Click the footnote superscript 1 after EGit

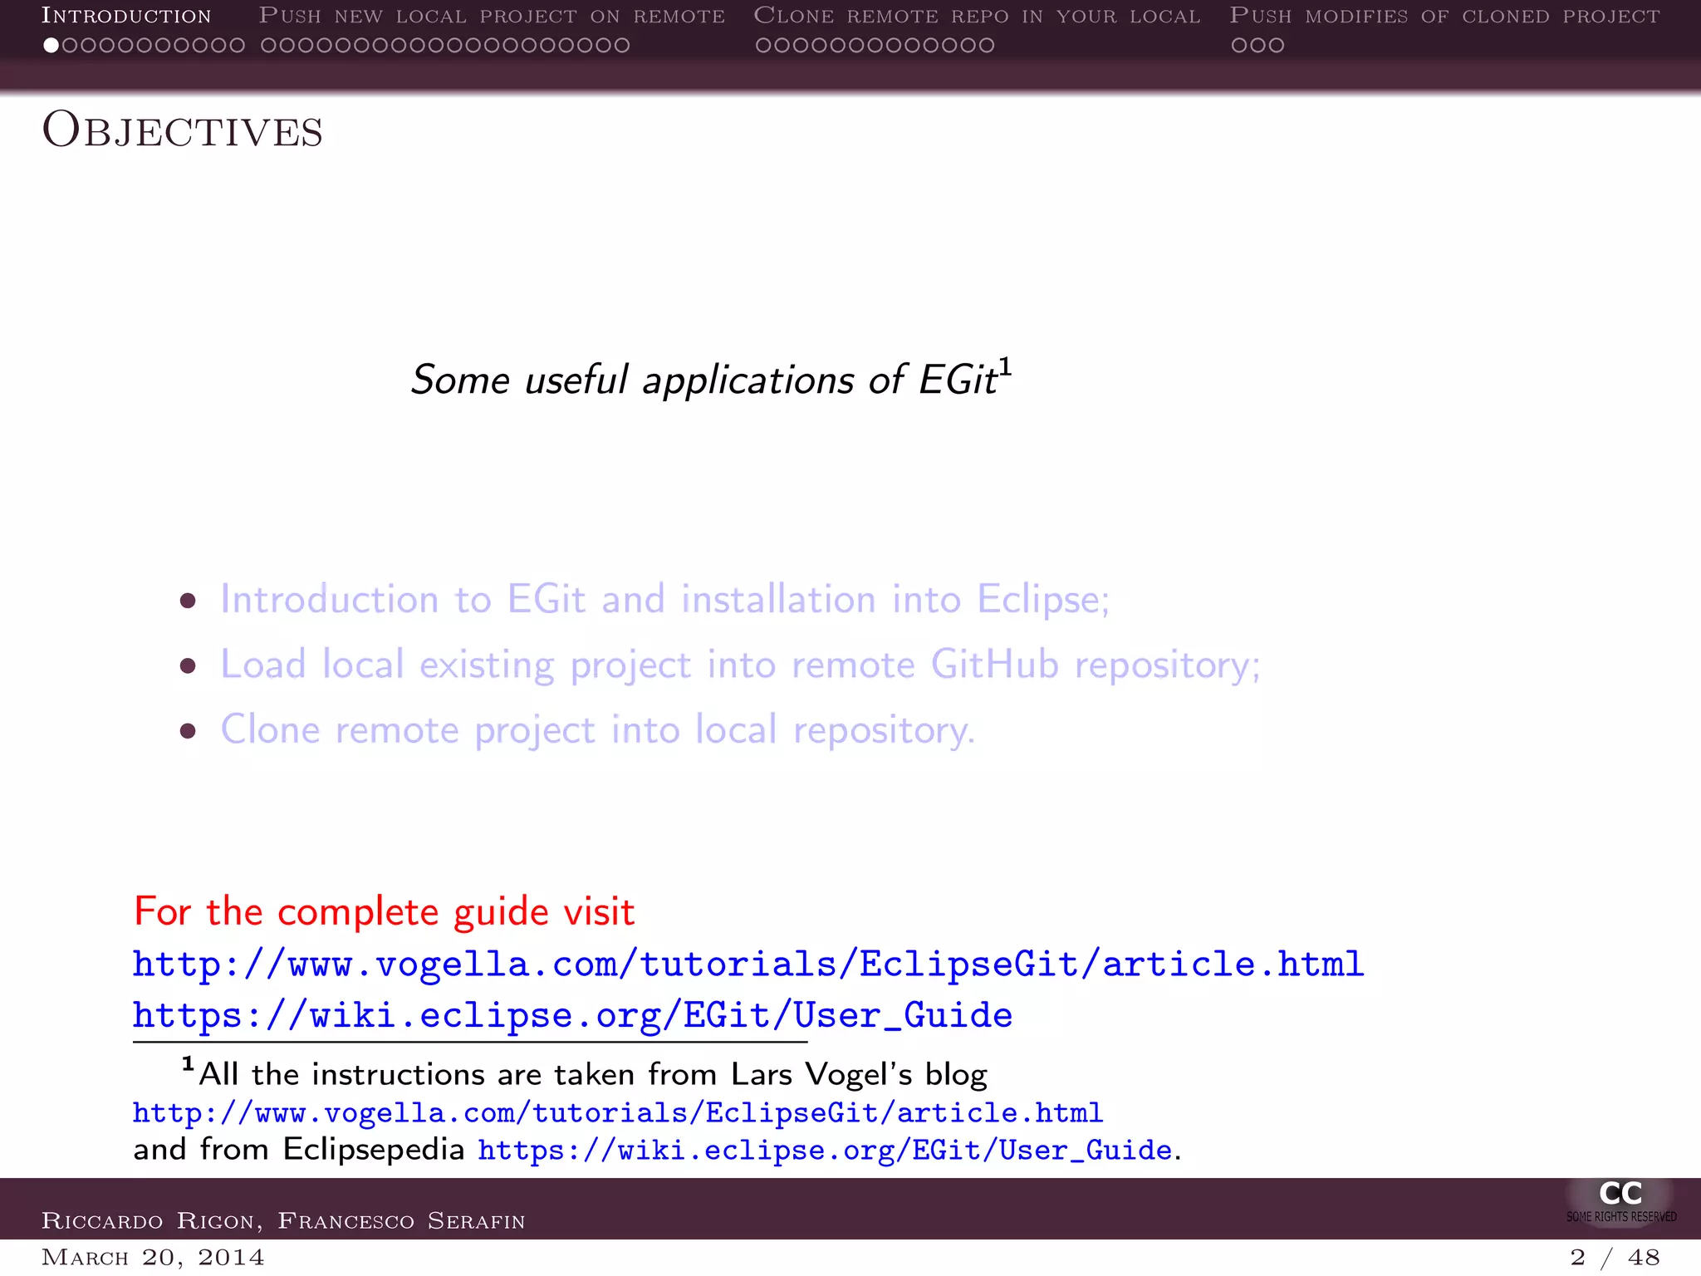pos(1005,366)
